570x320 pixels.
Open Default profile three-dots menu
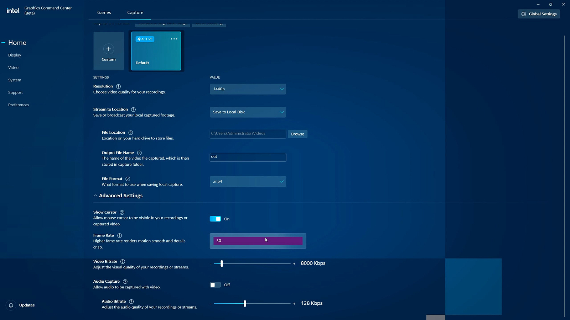[174, 39]
